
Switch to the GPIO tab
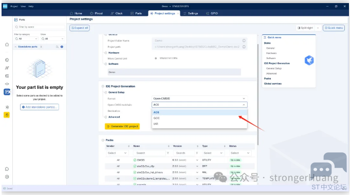(212, 13)
